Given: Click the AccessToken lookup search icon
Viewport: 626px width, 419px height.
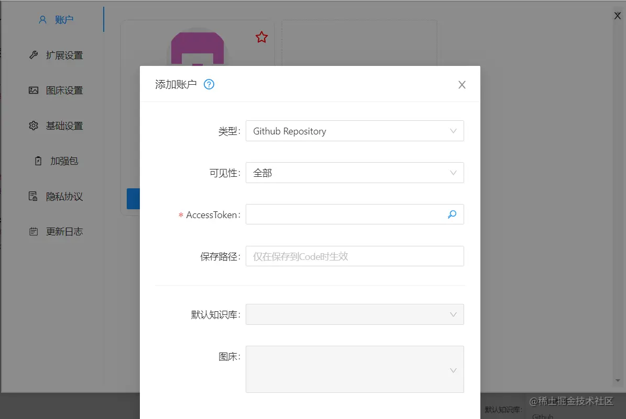Looking at the screenshot, I should [452, 214].
